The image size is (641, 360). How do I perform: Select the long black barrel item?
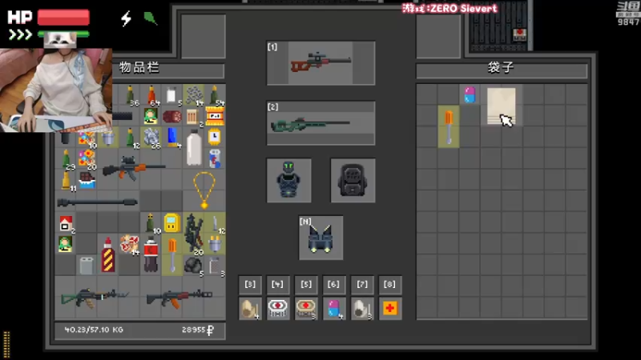pyautogui.click(x=97, y=202)
